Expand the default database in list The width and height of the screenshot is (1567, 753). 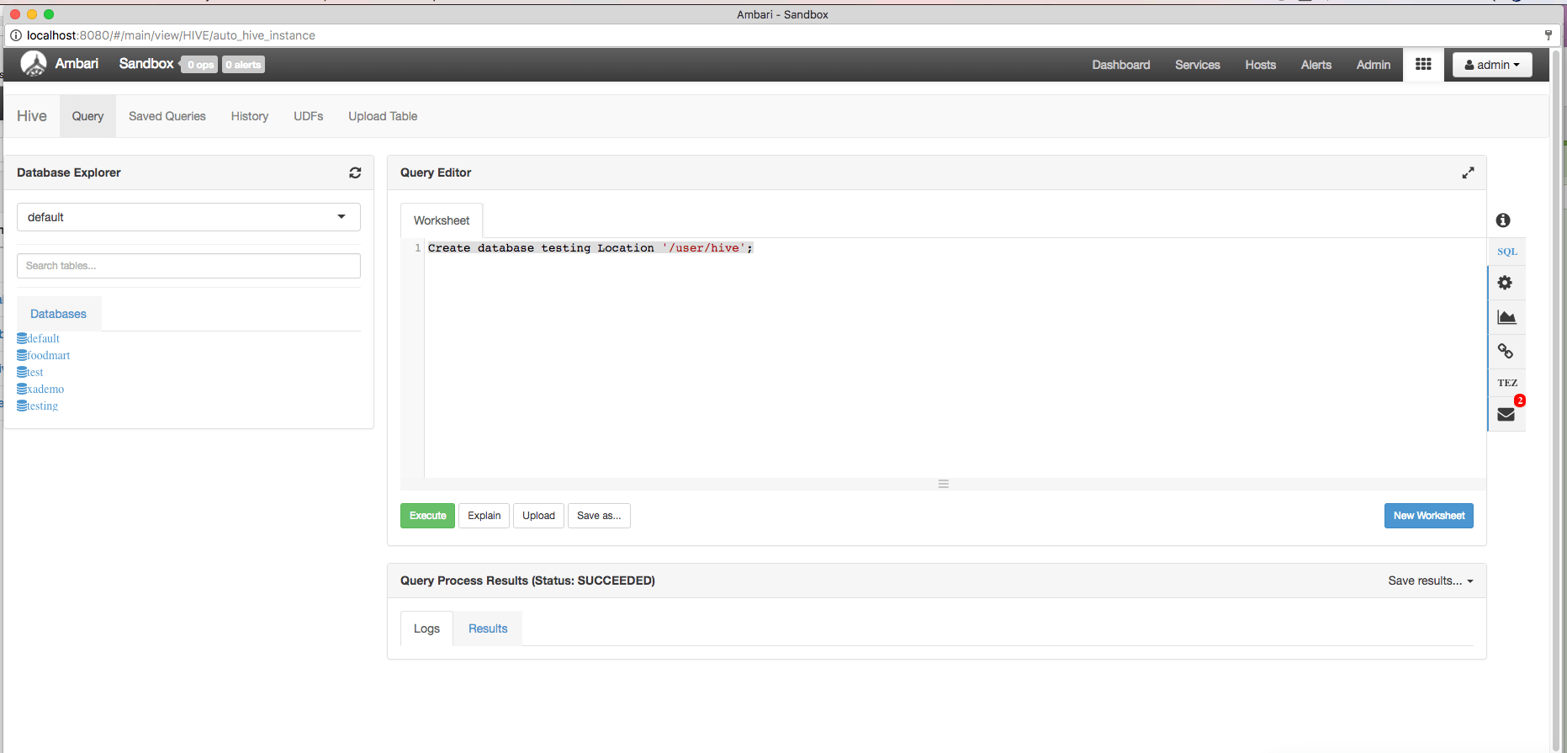click(x=39, y=338)
